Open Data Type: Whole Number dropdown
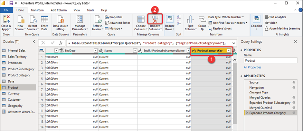This screenshot has height=131, width=303. 226,17
